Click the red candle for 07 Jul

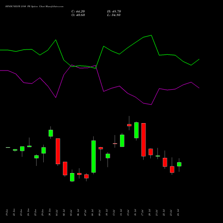tap(87, 176)
